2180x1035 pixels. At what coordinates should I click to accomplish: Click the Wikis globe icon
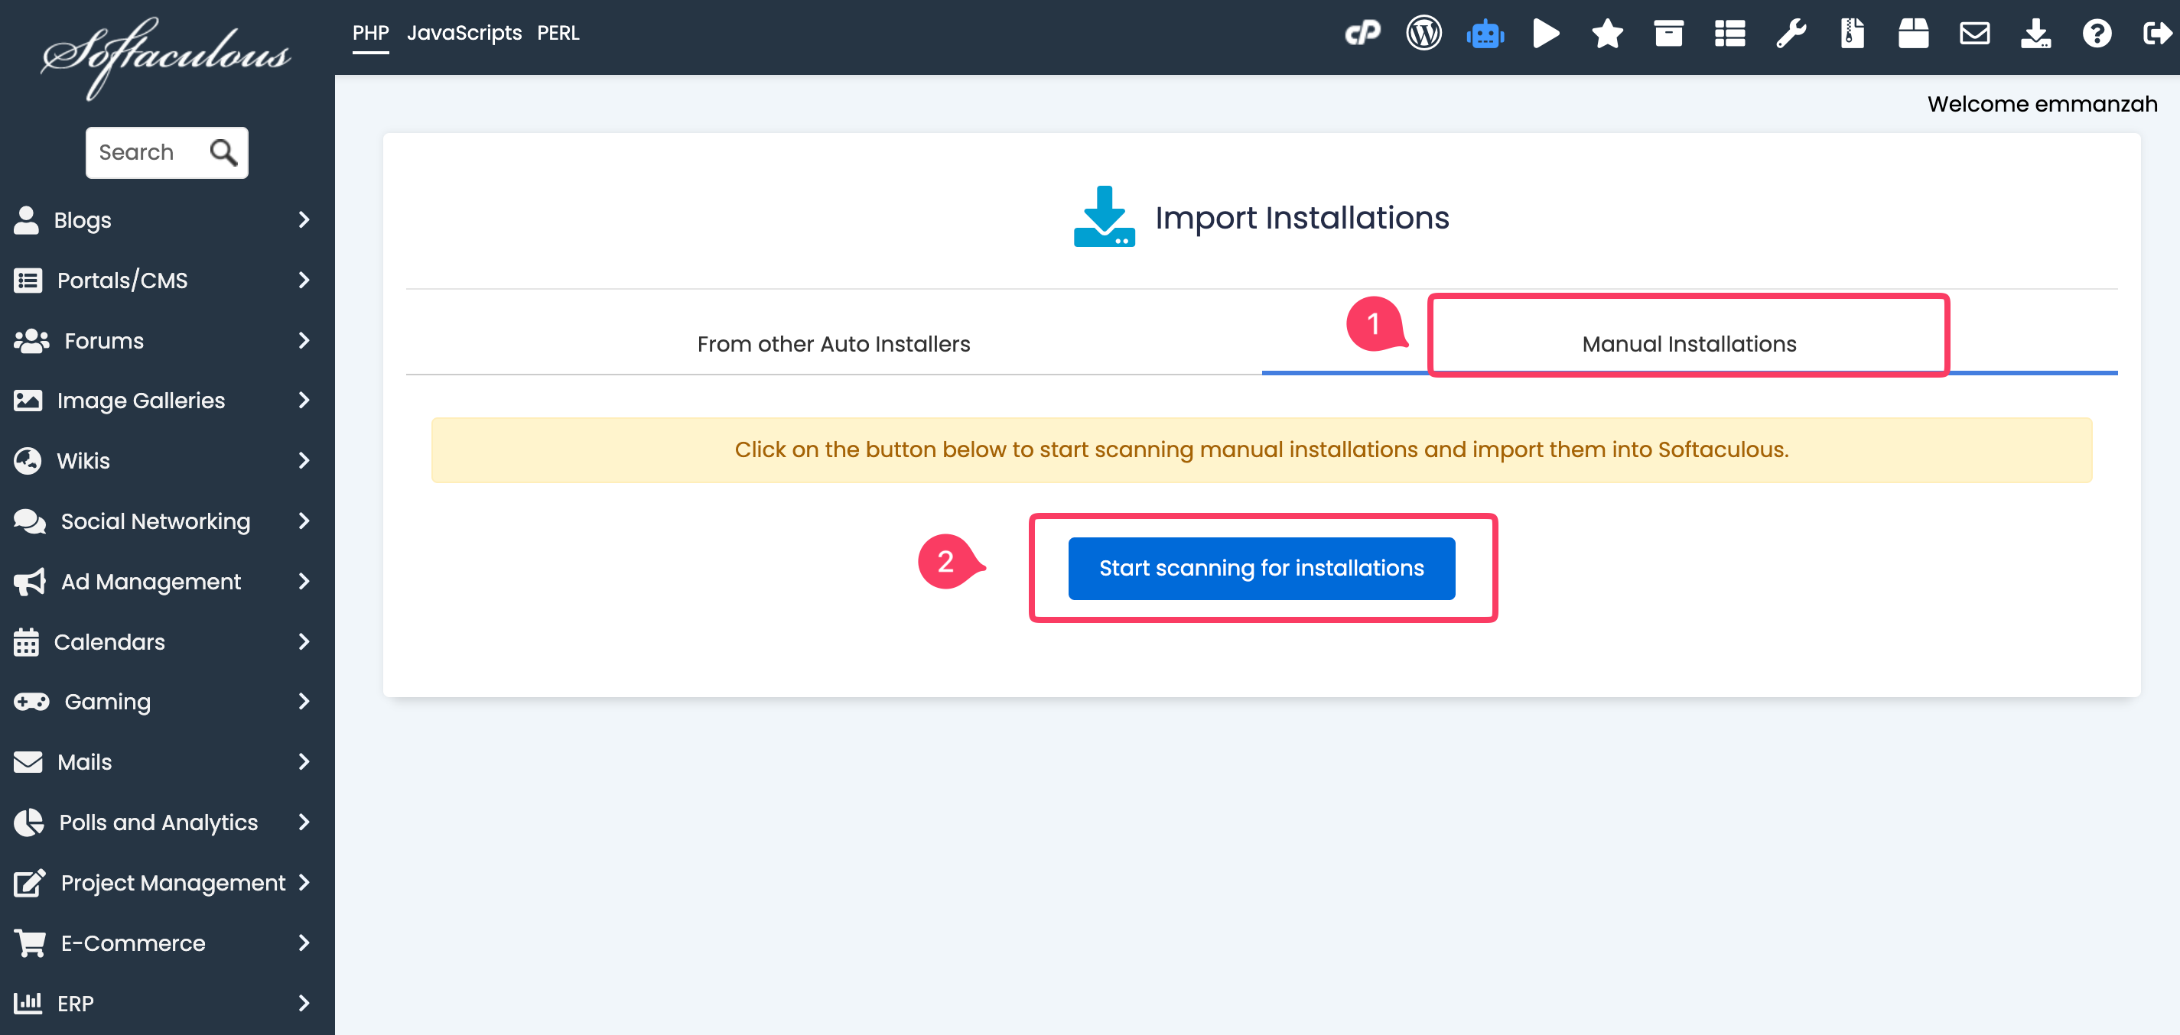coord(28,461)
